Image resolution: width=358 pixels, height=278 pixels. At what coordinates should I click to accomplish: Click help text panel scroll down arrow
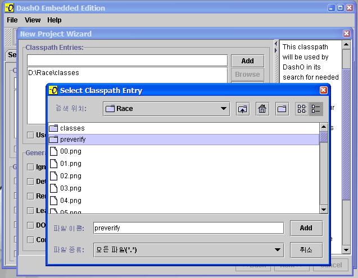[346, 250]
